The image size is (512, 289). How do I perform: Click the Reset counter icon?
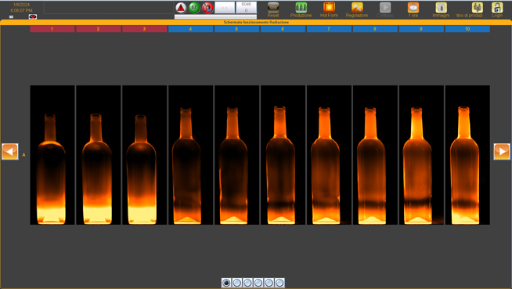point(273,8)
